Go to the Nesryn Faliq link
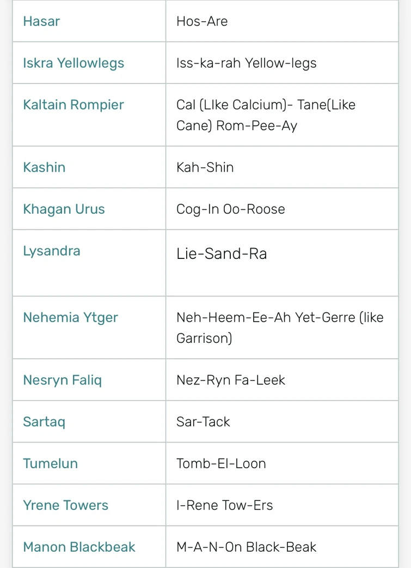Image resolution: width=411 pixels, height=568 pixels. tap(62, 380)
